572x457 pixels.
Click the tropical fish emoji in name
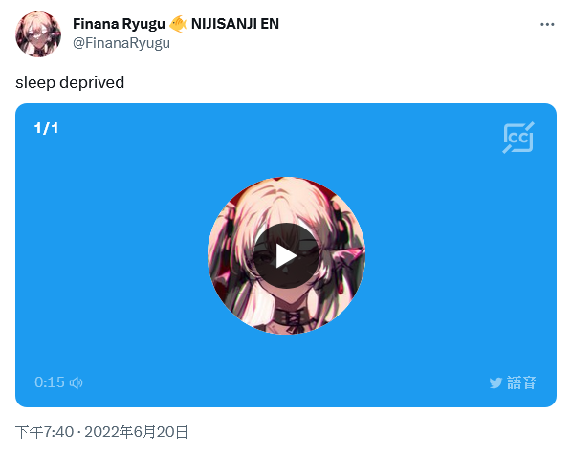(178, 24)
